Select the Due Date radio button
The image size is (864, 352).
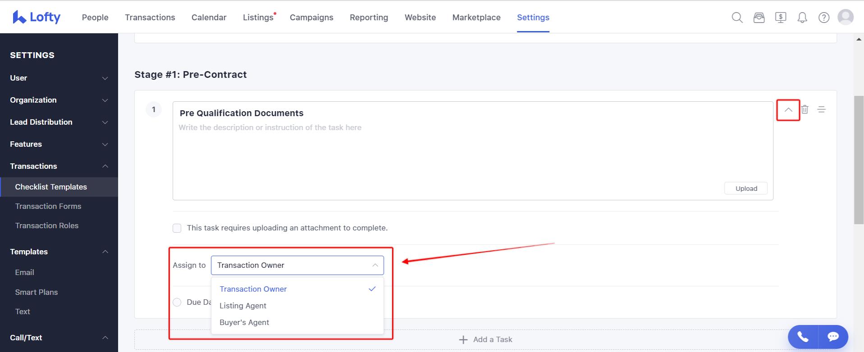tap(177, 302)
